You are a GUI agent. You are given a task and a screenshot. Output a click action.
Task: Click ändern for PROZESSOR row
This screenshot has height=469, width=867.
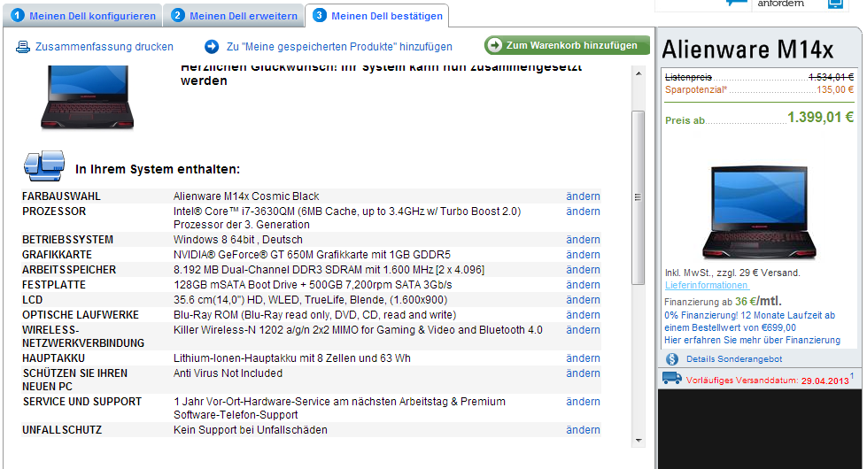coord(583,211)
